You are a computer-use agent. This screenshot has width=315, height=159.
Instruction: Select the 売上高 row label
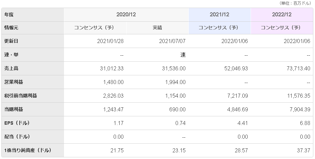pyautogui.click(x=12, y=68)
